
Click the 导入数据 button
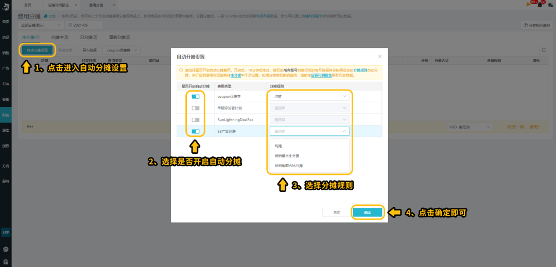[90, 50]
